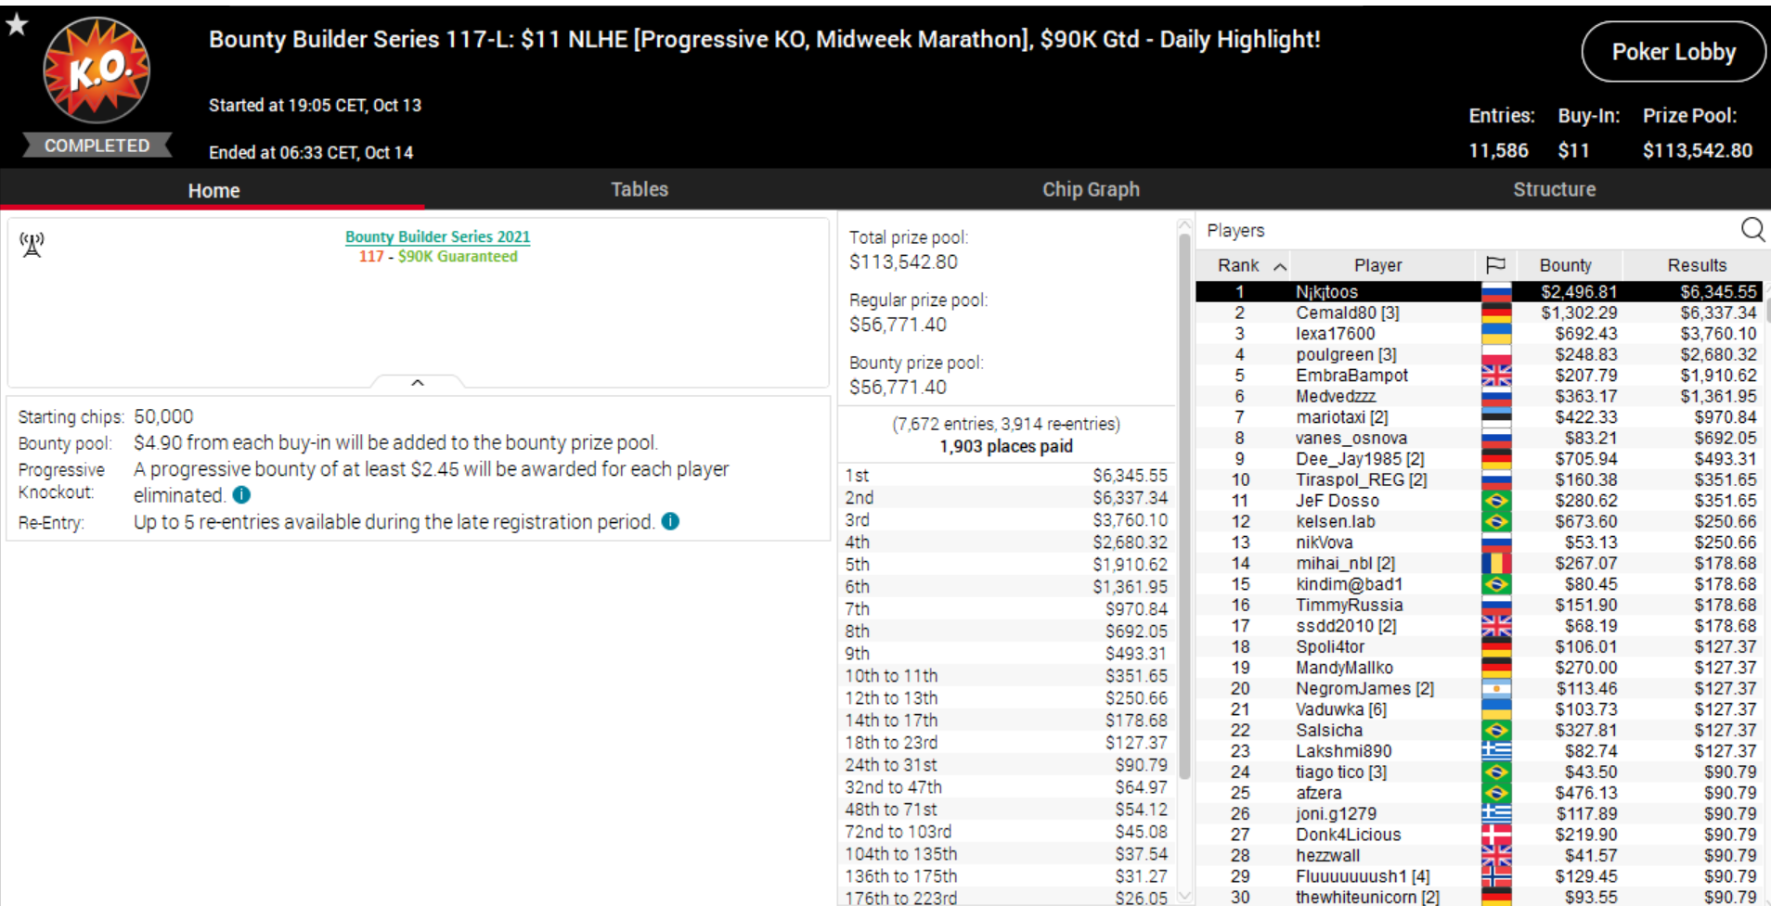Image resolution: width=1771 pixels, height=906 pixels.
Task: Click the K.O. tournament logo
Action: point(97,71)
